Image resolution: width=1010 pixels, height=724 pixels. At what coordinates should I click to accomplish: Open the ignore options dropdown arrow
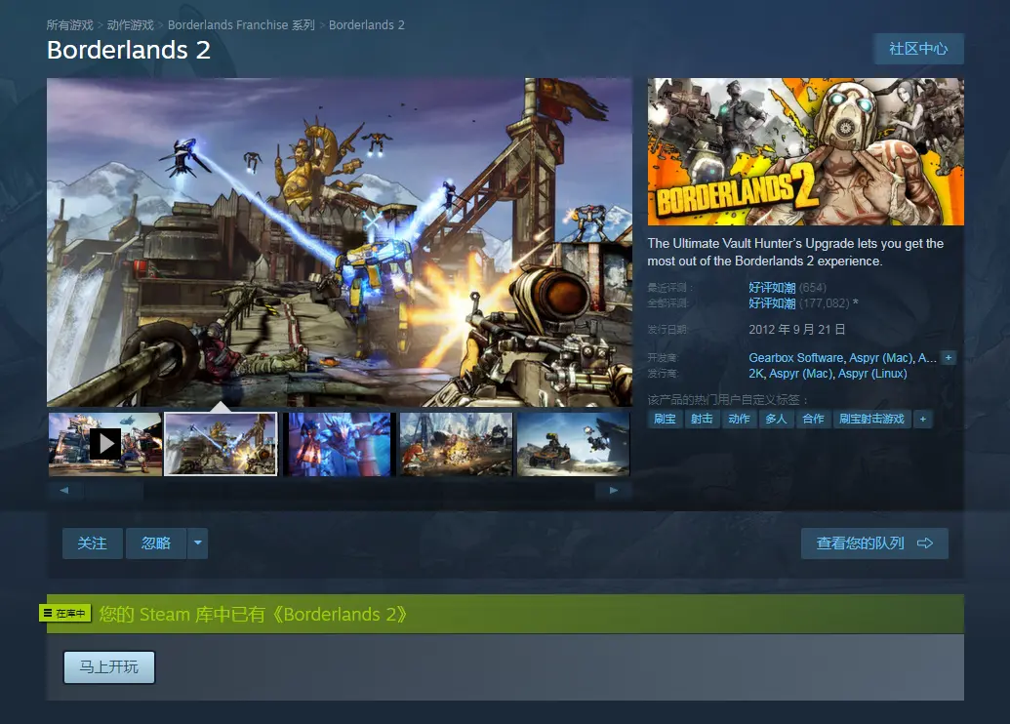coord(198,543)
